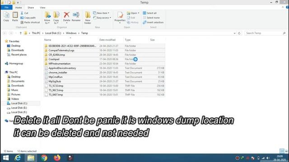Select TS_5C53.tmp file

point(56,86)
